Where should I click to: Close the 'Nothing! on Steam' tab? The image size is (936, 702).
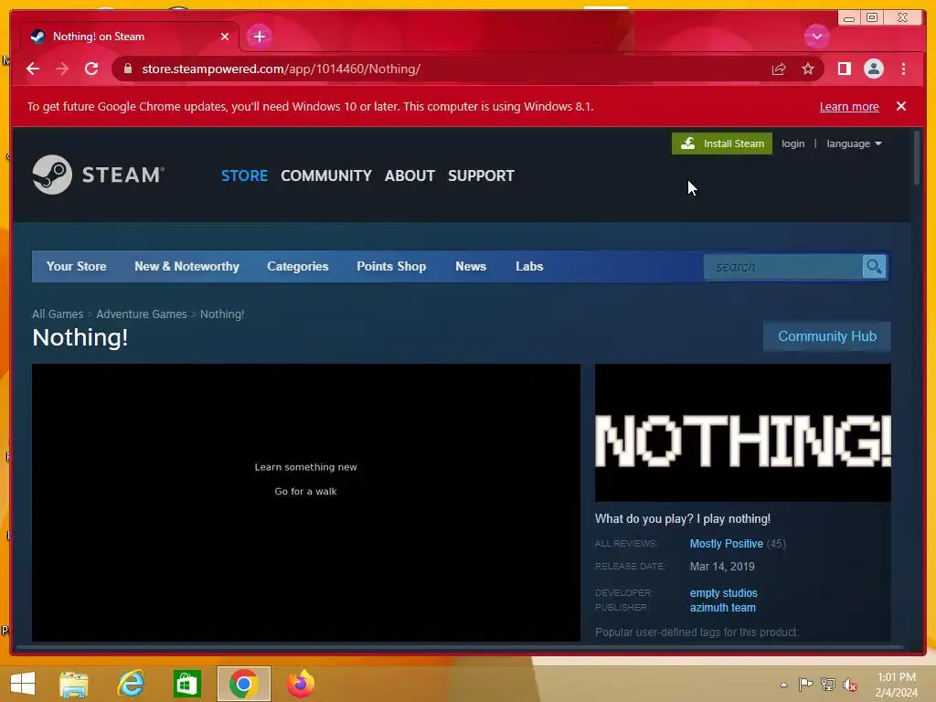pyautogui.click(x=225, y=37)
